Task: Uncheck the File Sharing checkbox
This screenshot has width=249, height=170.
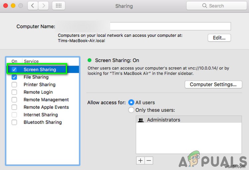Action: 14,77
